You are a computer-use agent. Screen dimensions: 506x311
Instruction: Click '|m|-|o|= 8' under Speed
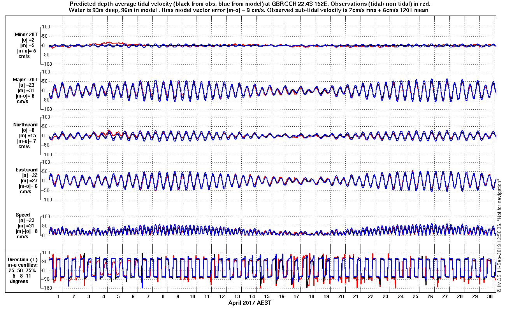26,231
